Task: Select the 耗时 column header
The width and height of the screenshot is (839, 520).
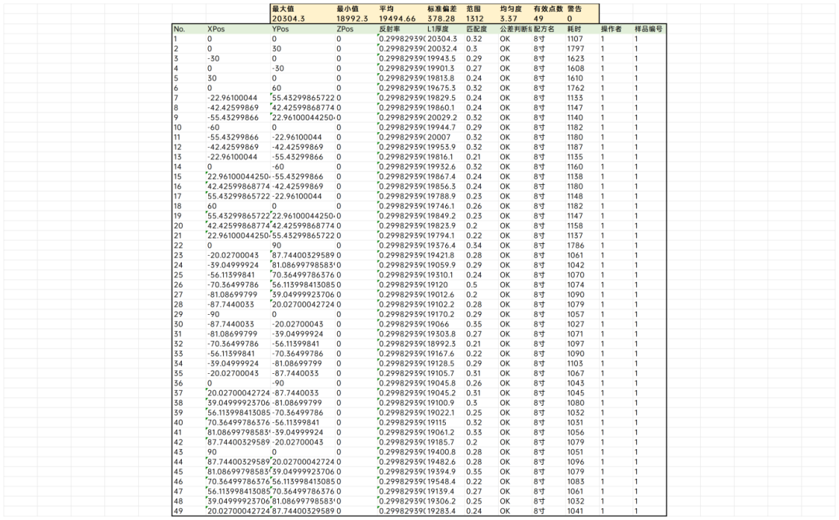Action: pos(582,29)
